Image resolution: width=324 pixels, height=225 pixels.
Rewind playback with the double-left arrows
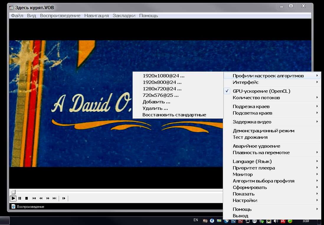[41, 198]
